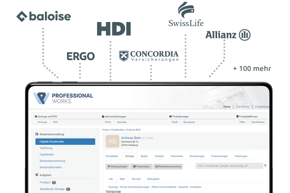Viewport: 290px width, 193px height.
Task: Click the Concordia Versicherungen logo
Action: [x=149, y=56]
